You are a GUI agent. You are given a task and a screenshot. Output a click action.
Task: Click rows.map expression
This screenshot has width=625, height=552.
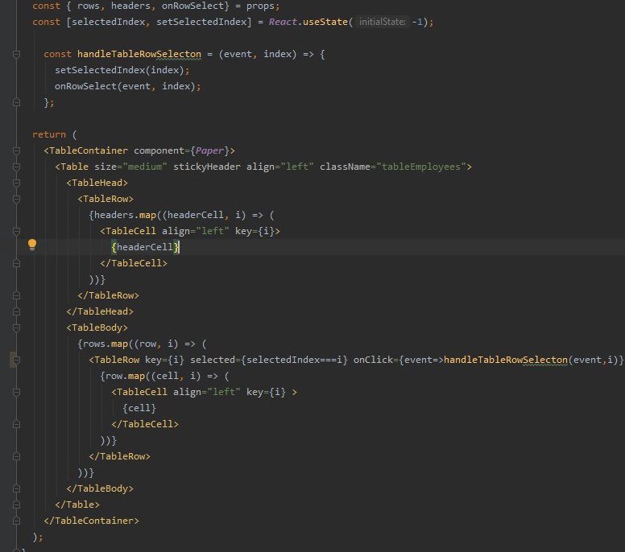(x=106, y=344)
